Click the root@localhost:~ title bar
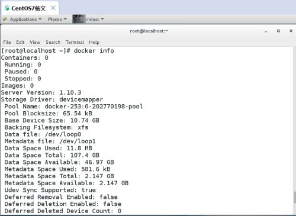Screen dimensions: 296x216 pyautogui.click(x=149, y=31)
